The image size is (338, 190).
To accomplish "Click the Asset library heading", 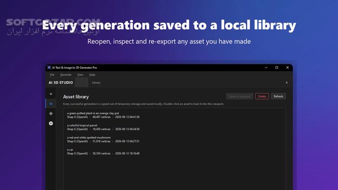I will 76,97.
